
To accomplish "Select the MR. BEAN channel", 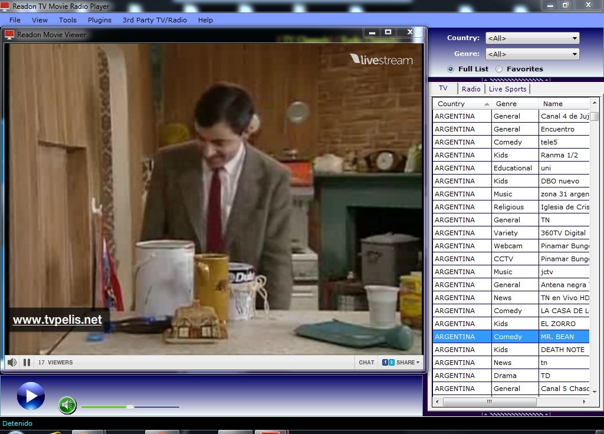I will 511,337.
